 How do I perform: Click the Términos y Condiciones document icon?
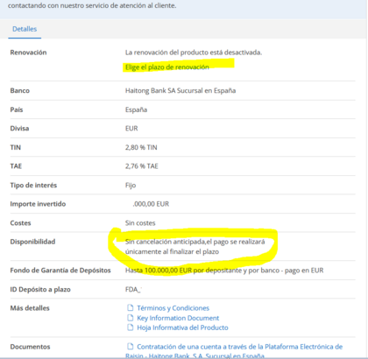click(x=130, y=307)
